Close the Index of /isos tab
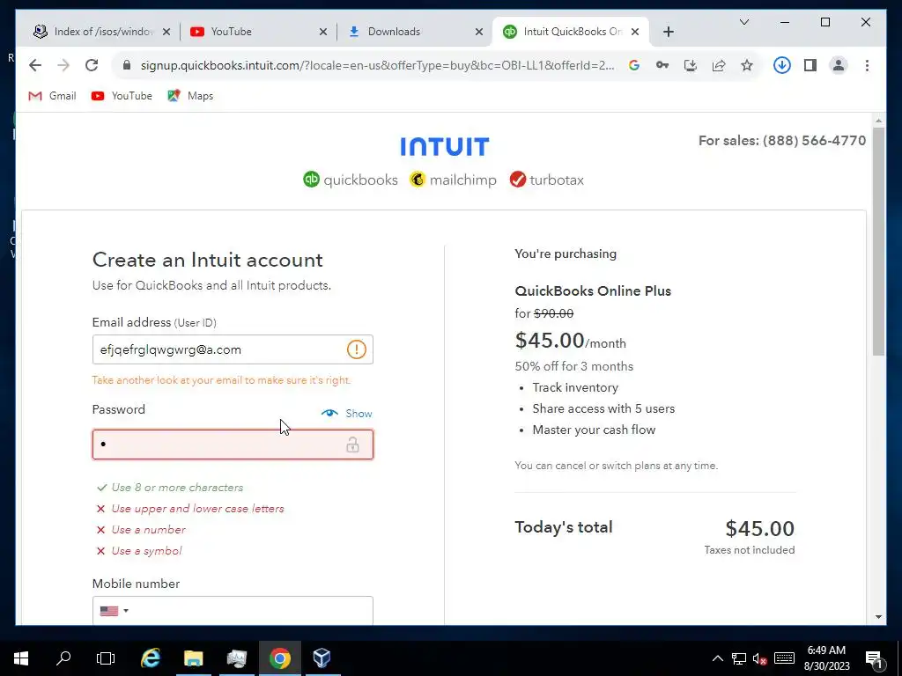Image resolution: width=902 pixels, height=676 pixels. coord(166,33)
